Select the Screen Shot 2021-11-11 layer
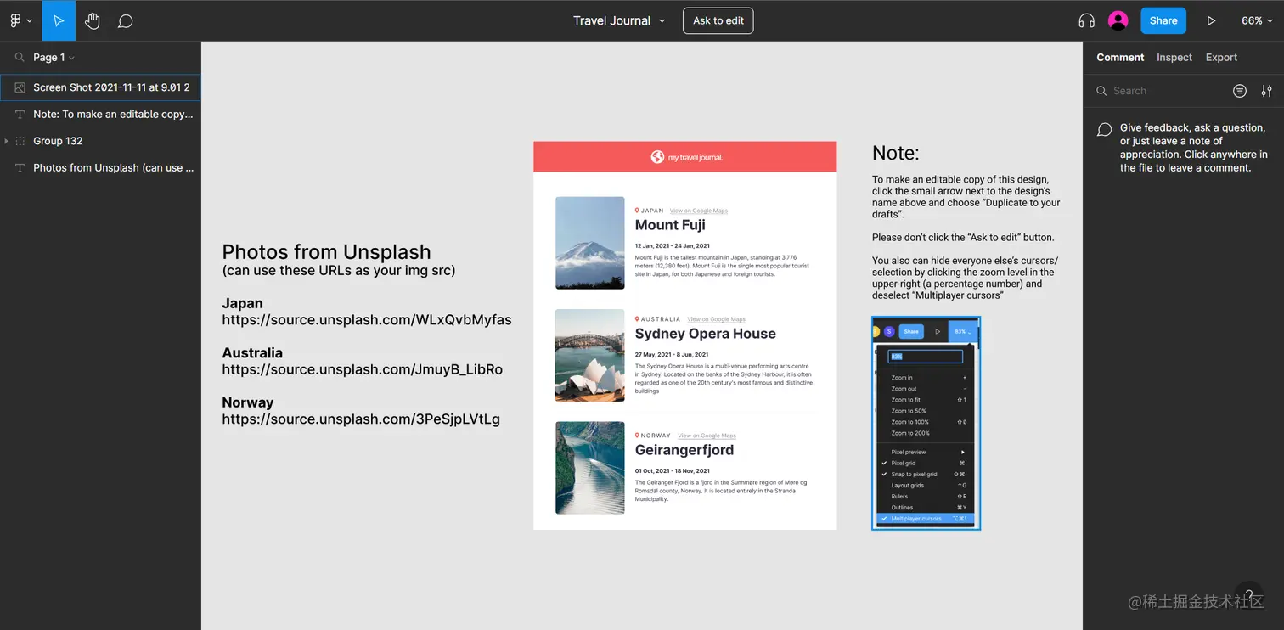The width and height of the screenshot is (1284, 630). [x=100, y=87]
